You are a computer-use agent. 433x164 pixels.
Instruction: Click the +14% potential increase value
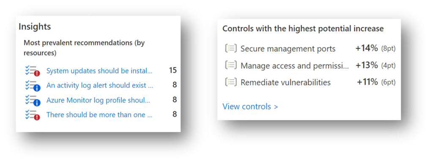(367, 48)
